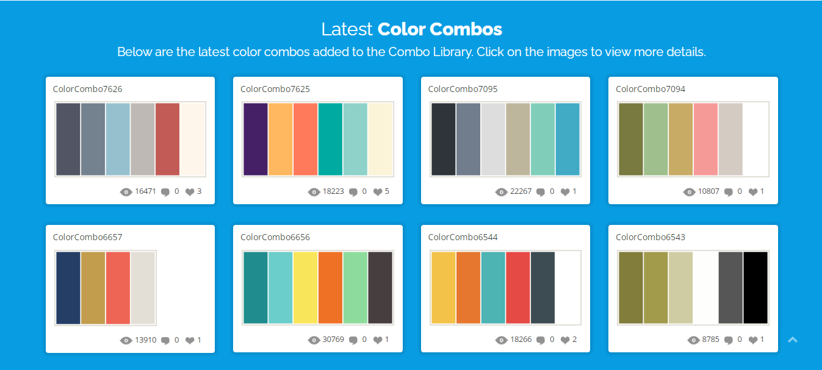Click the scroll-to-top arrow icon
Screen dimensions: 822x370
pos(793,340)
